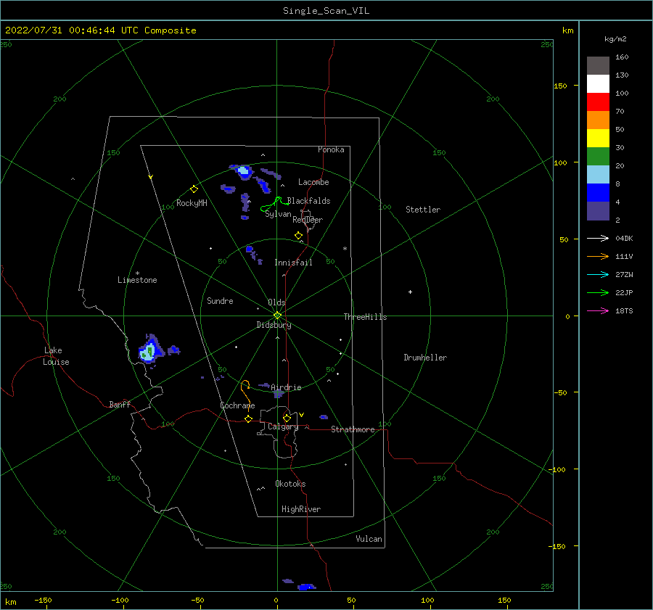
Task: Click the Banff town label
Action: (120, 404)
